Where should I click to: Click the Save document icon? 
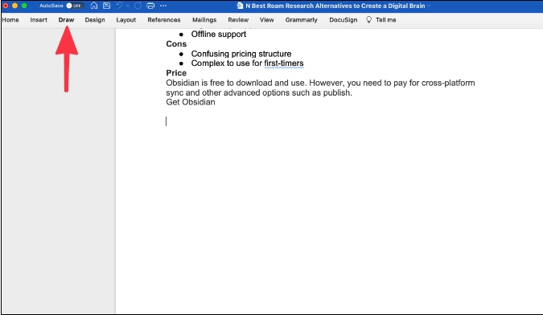(107, 6)
